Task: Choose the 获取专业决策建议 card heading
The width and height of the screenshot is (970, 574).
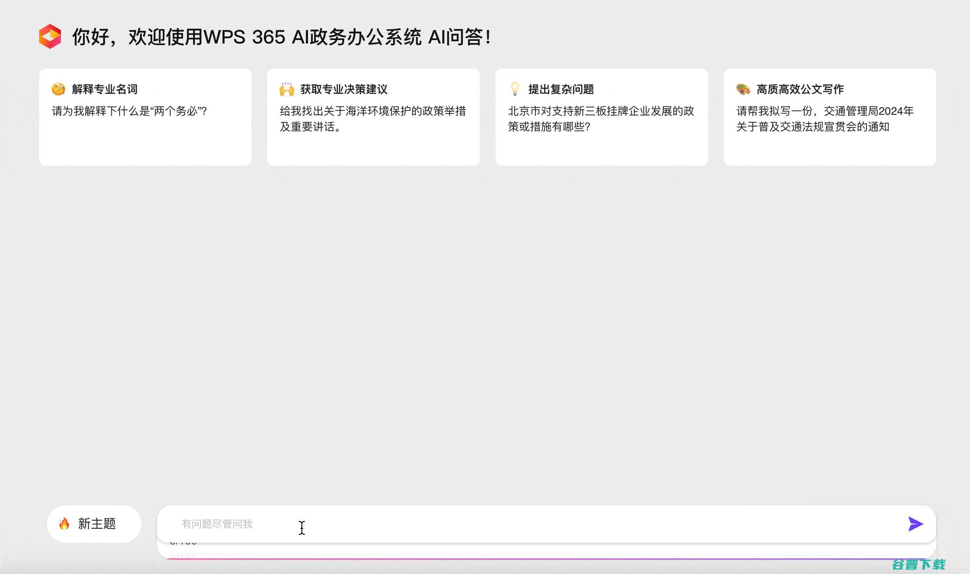Action: (x=344, y=89)
